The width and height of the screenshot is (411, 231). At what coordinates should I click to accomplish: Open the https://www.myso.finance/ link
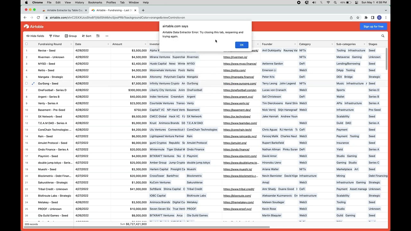click(240, 64)
